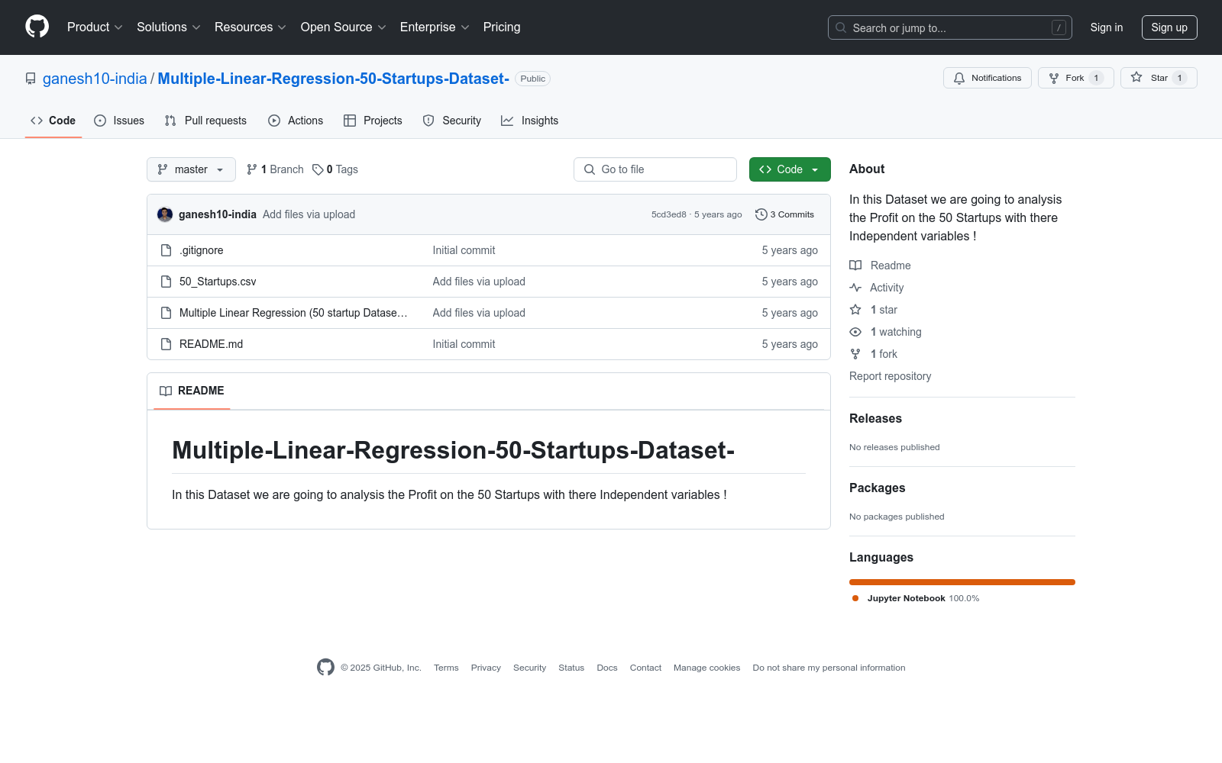The image size is (1222, 763).
Task: Open the Enterprise dropdown menu
Action: coord(435,27)
